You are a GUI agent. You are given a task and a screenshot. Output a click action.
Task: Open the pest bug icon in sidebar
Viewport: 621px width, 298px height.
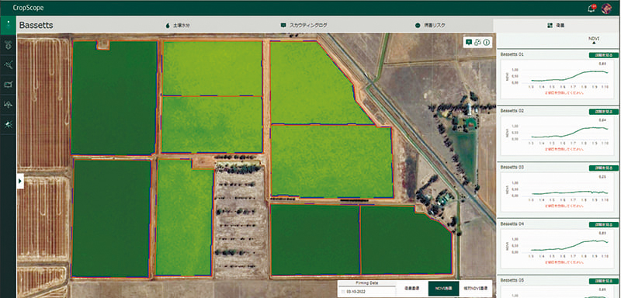coord(8,124)
